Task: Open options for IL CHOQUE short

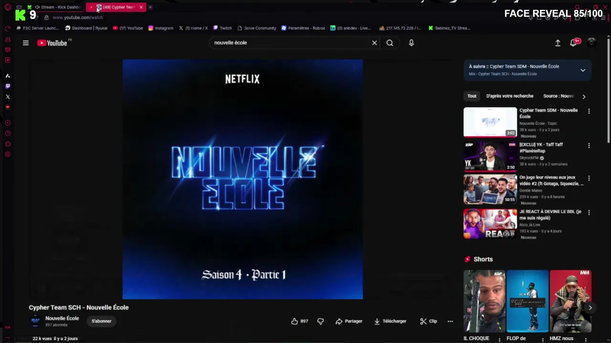Action: (499, 339)
